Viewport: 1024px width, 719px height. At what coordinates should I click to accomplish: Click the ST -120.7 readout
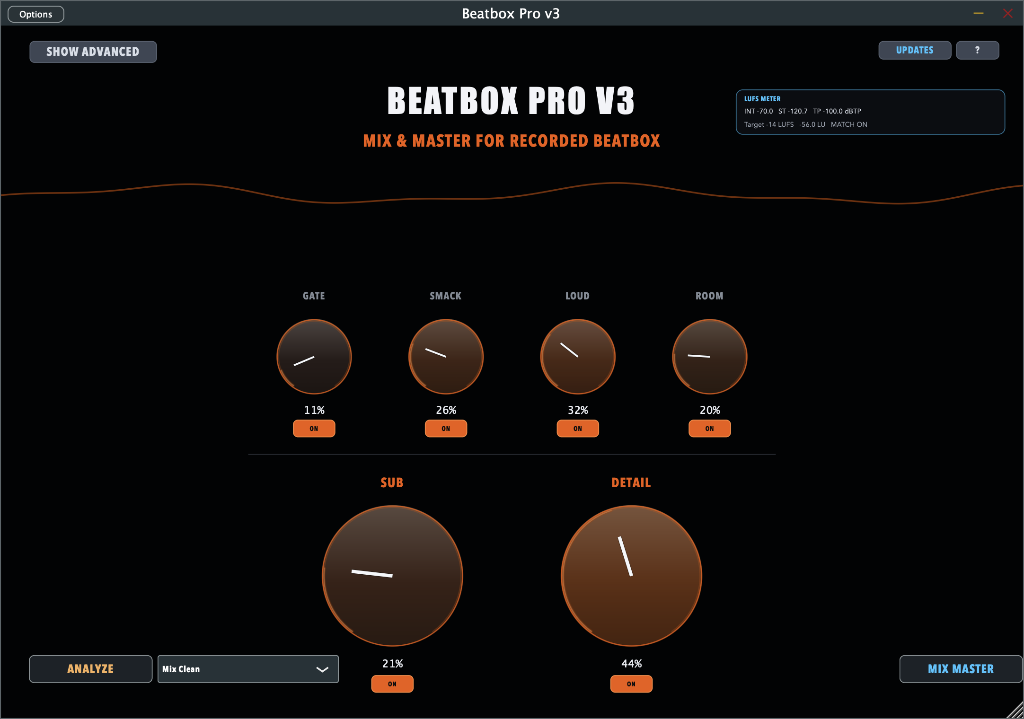click(793, 111)
